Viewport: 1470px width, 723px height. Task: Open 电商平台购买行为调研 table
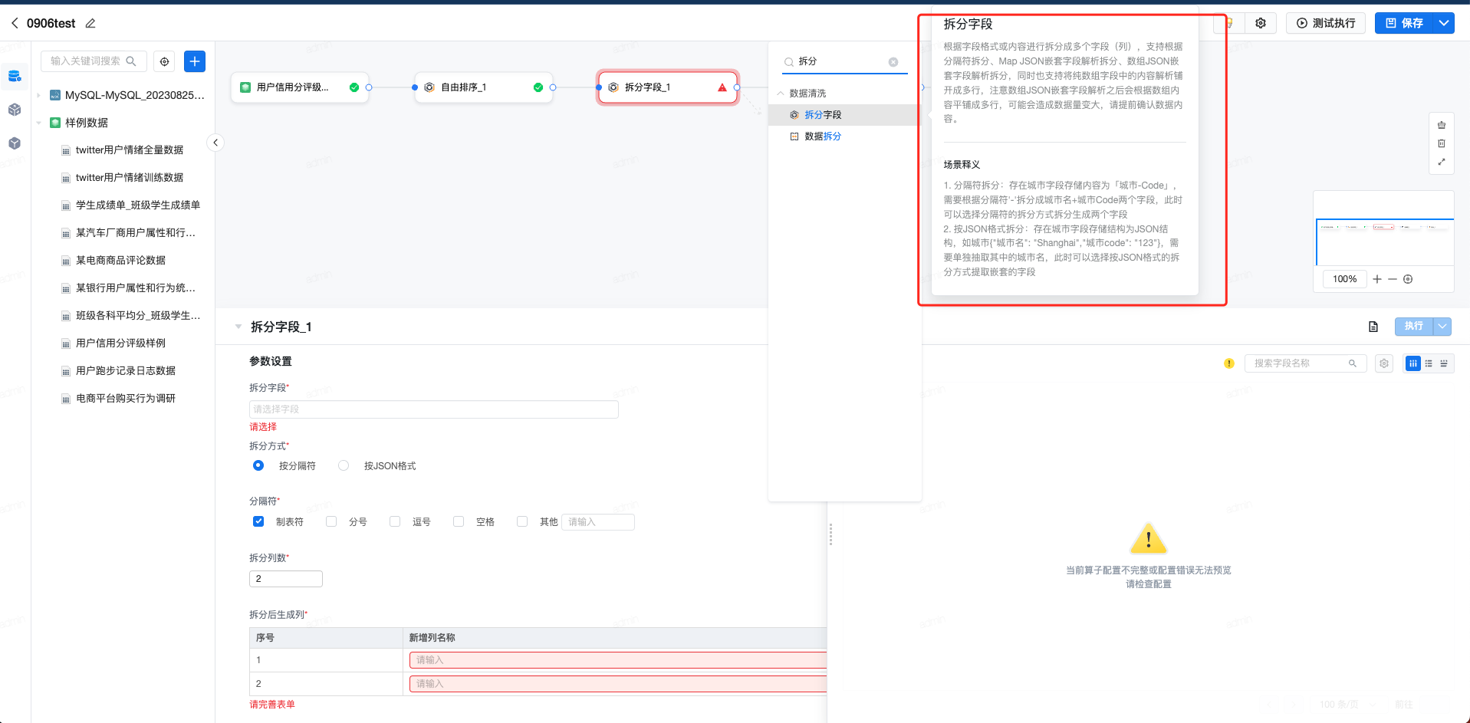click(126, 399)
